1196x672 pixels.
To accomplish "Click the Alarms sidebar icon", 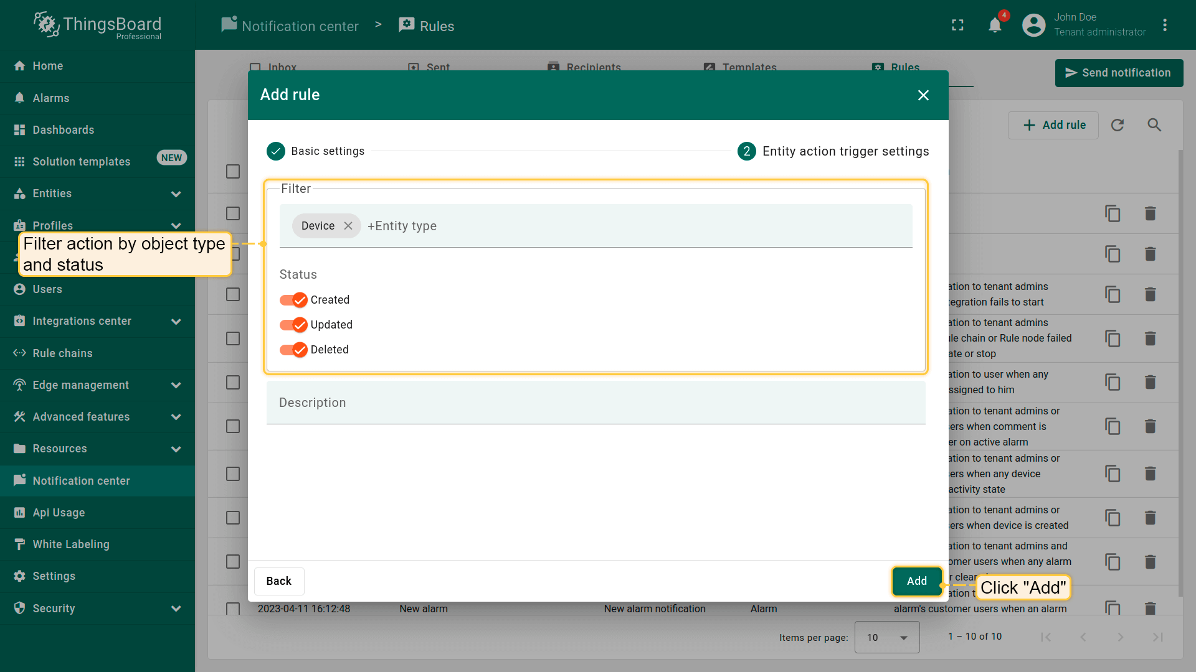I will (x=19, y=98).
